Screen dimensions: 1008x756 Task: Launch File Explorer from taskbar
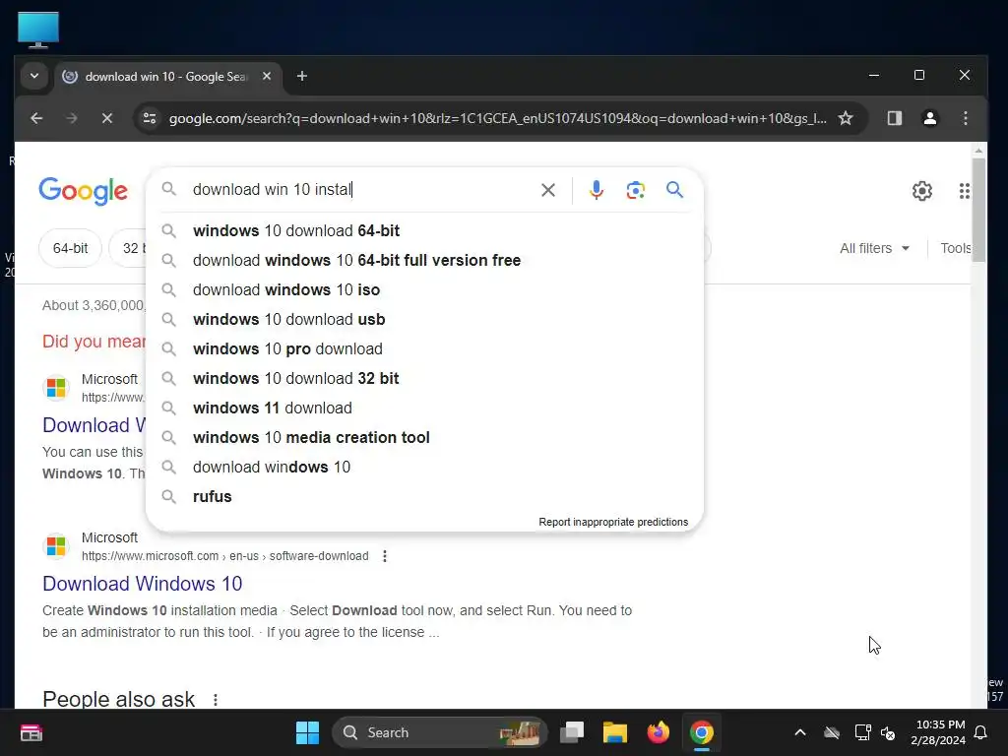(614, 732)
